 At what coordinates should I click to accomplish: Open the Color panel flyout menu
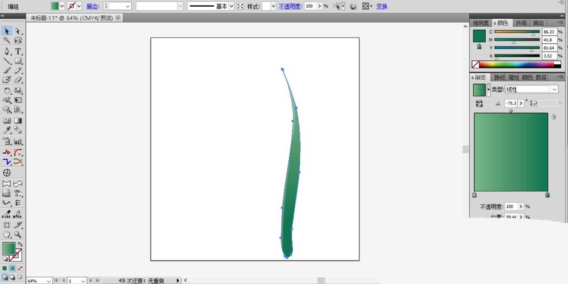561,23
